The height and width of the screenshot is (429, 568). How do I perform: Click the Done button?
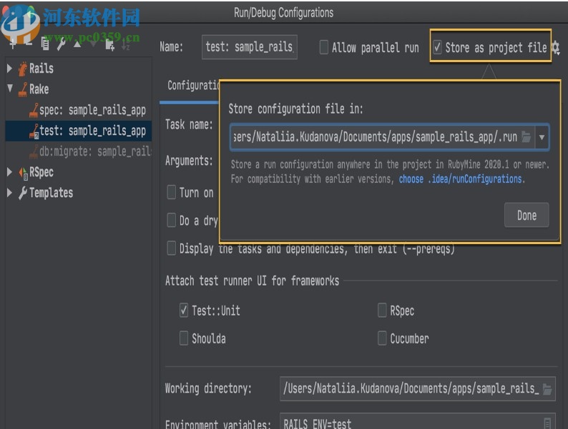pos(527,216)
